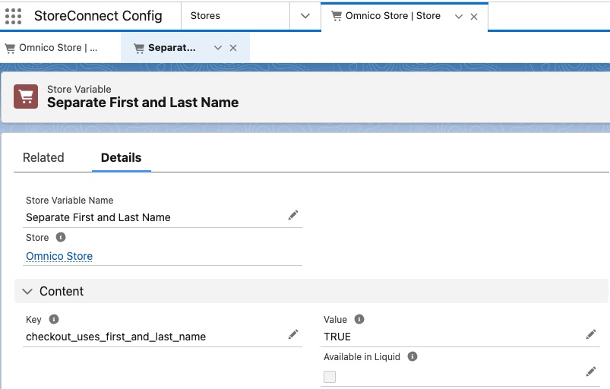
Task: Show info for Available in Liquid
Action: click(x=412, y=356)
